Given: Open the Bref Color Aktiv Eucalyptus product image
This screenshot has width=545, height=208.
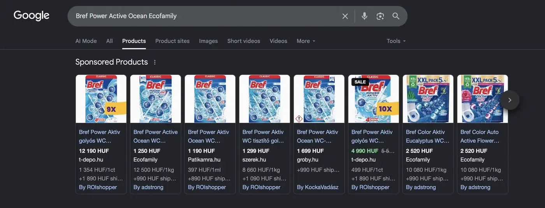Looking at the screenshot, I should [x=428, y=99].
